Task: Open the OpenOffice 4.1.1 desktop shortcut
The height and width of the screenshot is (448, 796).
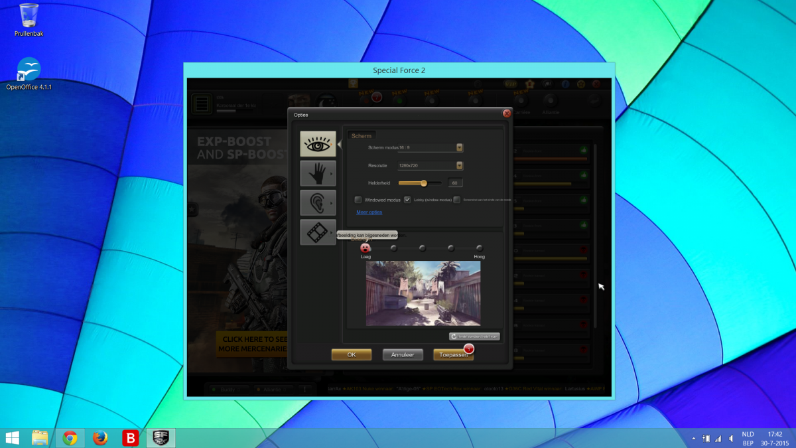Action: coord(29,74)
